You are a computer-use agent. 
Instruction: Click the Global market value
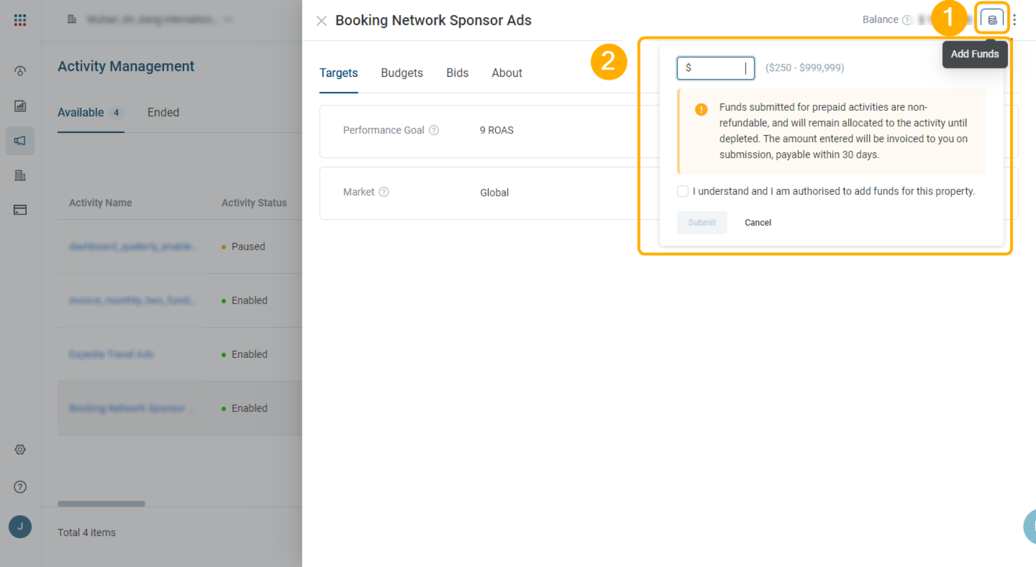click(494, 193)
